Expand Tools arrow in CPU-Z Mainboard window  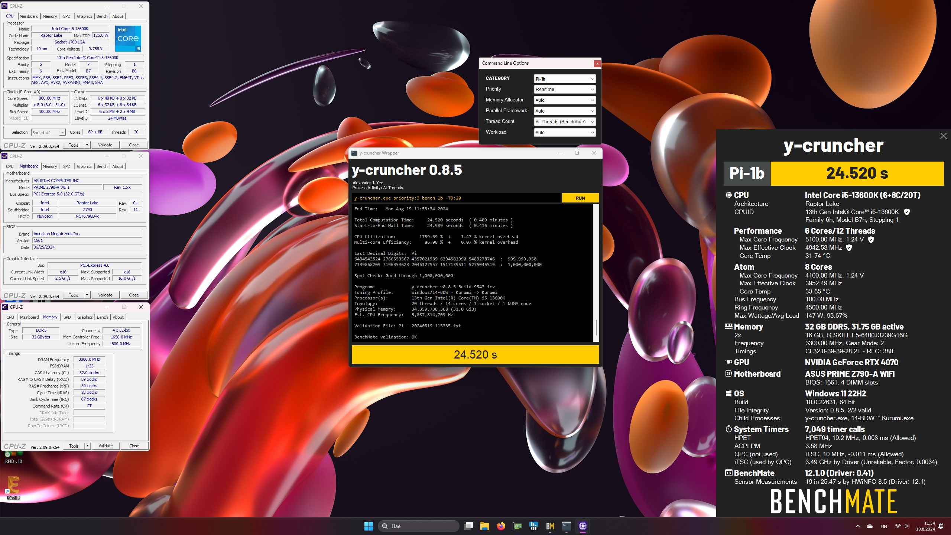87,295
